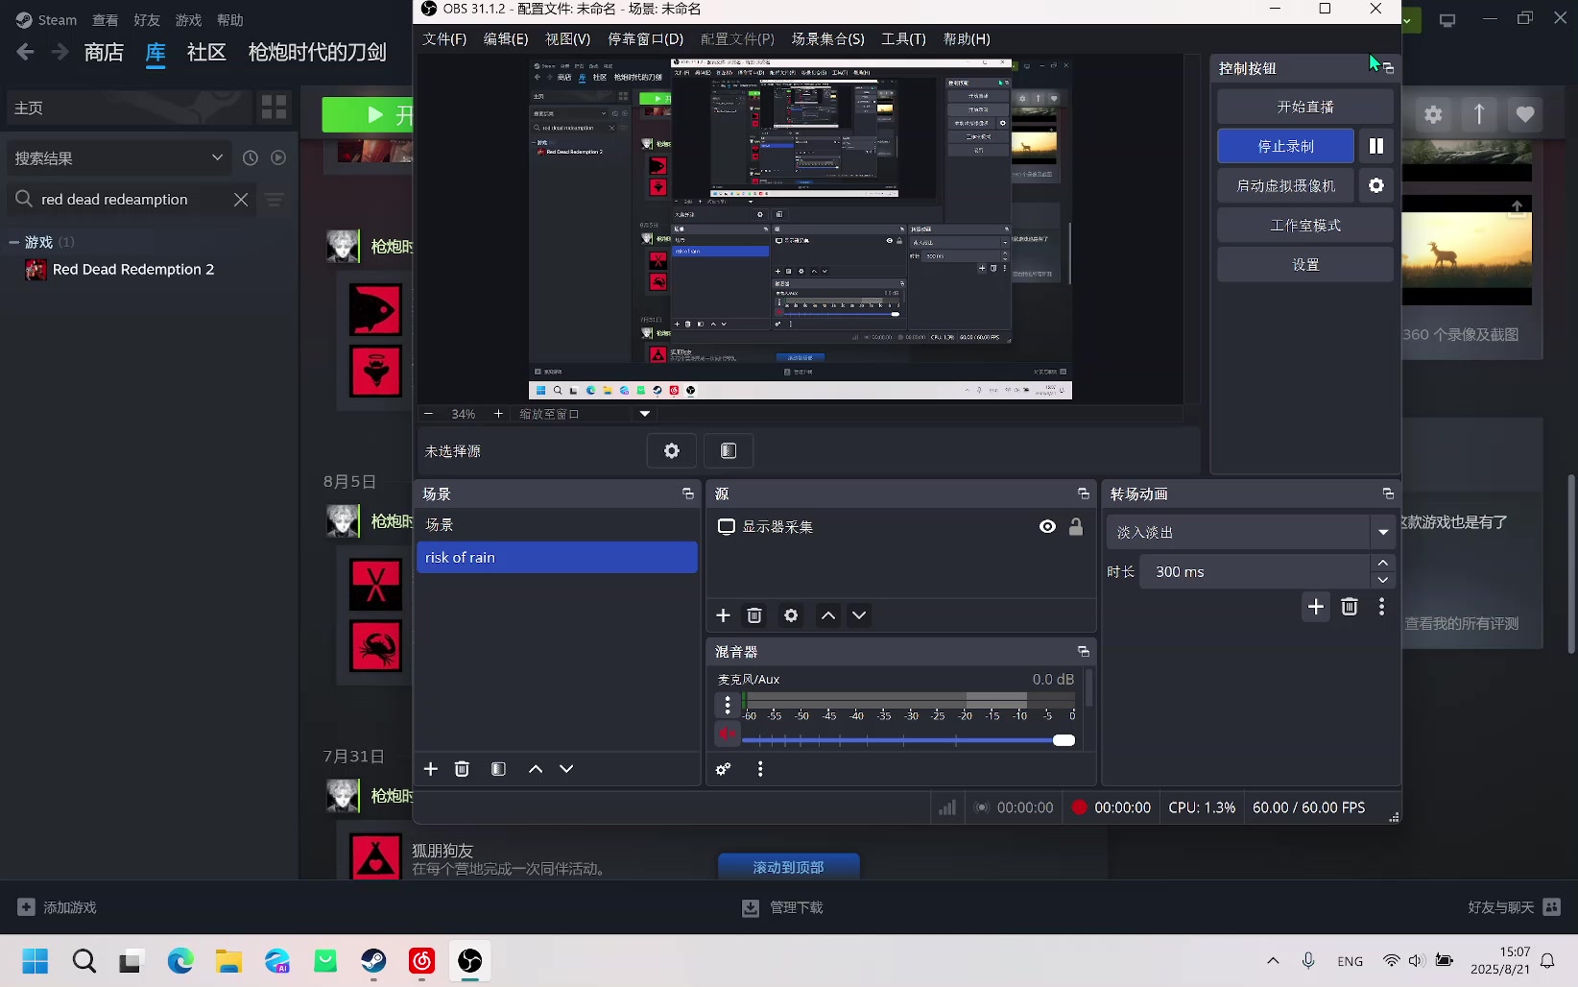Open 编辑(E) menu
The width and height of the screenshot is (1578, 987).
click(x=506, y=38)
